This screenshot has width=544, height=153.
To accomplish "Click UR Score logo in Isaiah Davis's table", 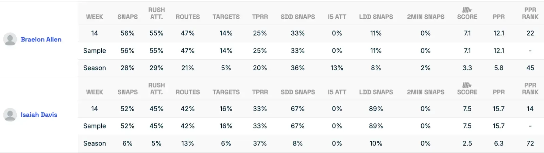I will [467, 85].
